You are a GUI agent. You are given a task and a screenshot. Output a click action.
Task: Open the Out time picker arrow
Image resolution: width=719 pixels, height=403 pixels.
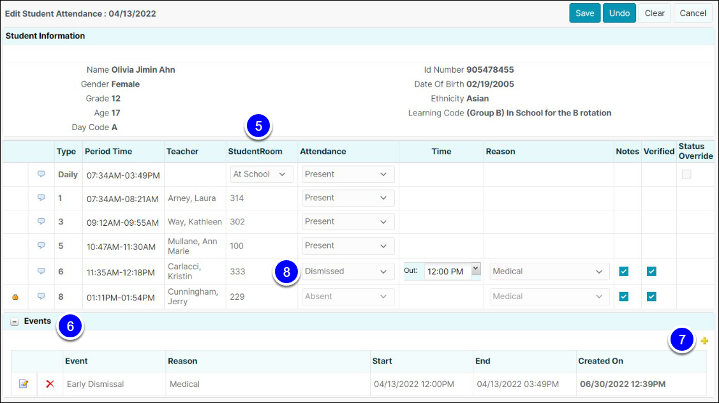tap(476, 268)
